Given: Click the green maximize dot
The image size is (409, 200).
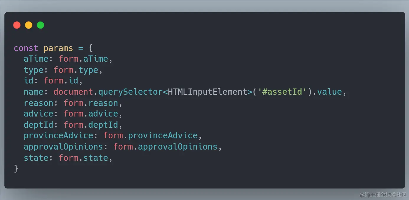Looking at the screenshot, I should coord(40,25).
